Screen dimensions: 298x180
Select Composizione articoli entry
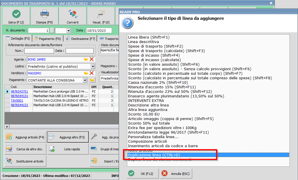(x=148, y=142)
